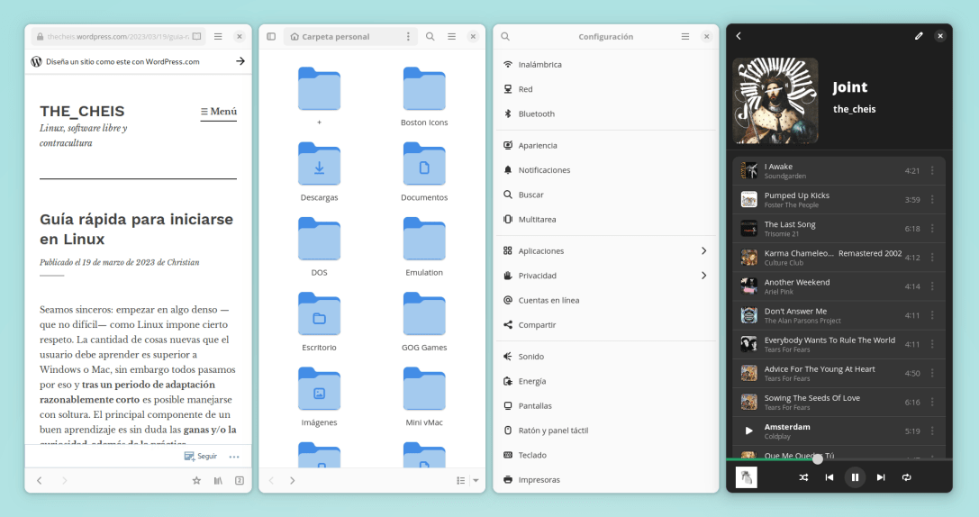Screen dimensions: 979x517
Task: Click the playback progress slider knob
Action: pos(817,459)
